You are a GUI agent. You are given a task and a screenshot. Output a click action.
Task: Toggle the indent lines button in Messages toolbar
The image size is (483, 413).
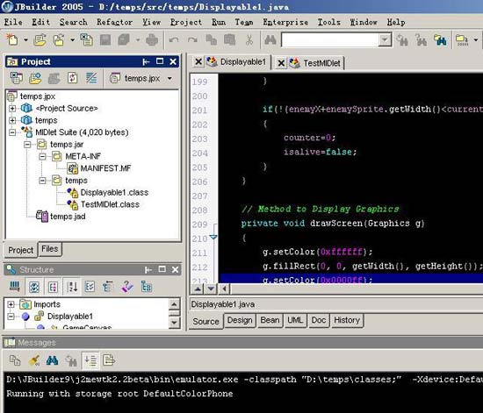[x=90, y=360]
